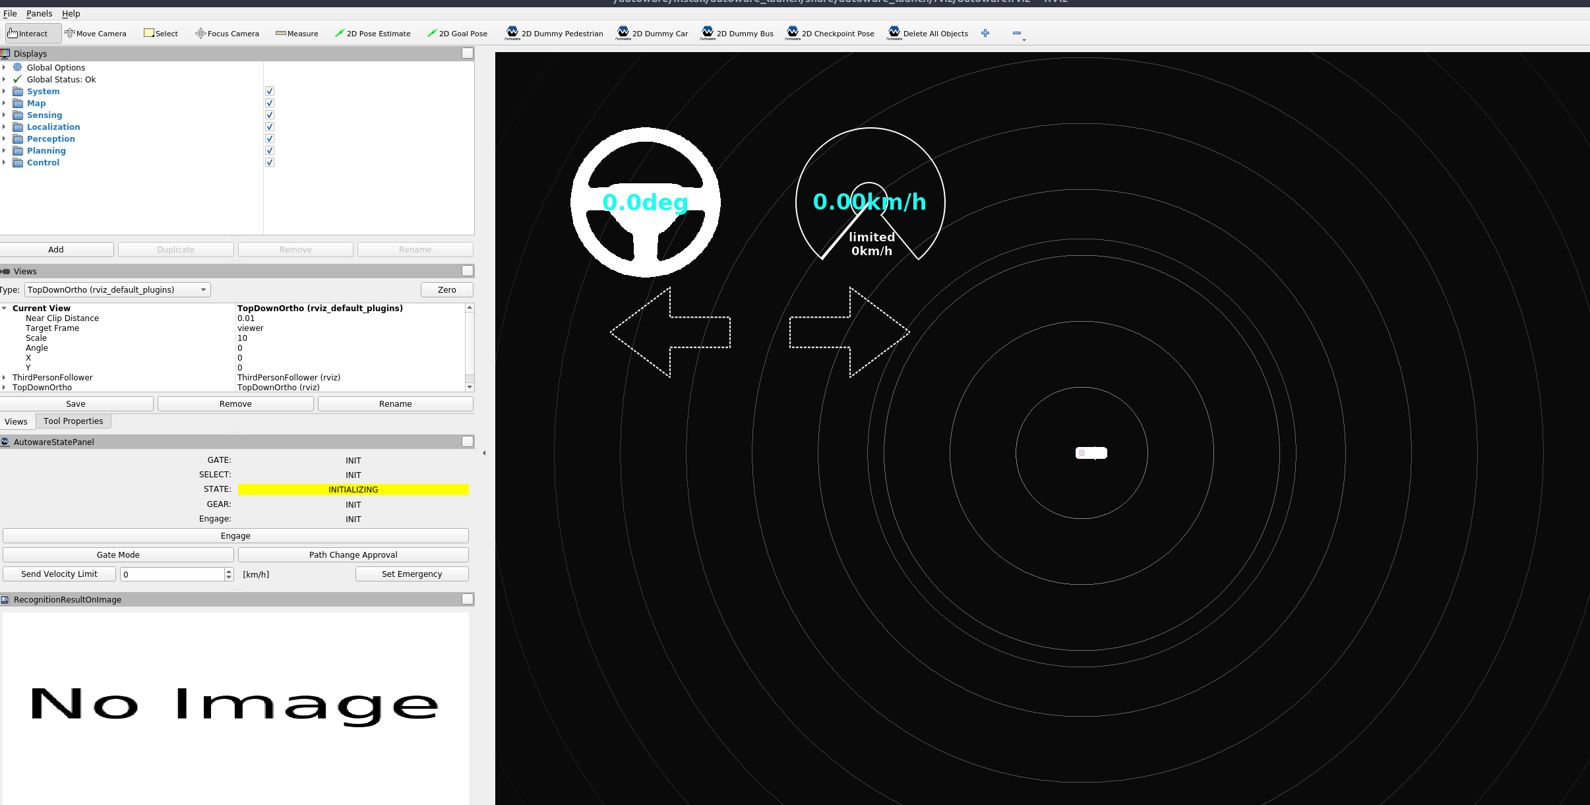
Task: Disable the Perception display checkbox
Action: point(270,138)
